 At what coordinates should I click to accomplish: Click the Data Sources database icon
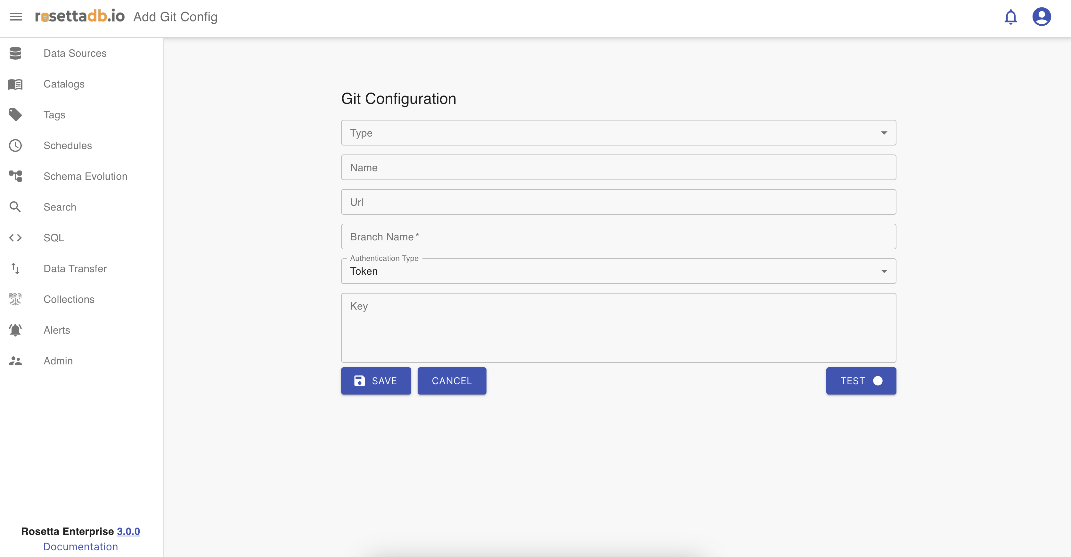point(15,53)
